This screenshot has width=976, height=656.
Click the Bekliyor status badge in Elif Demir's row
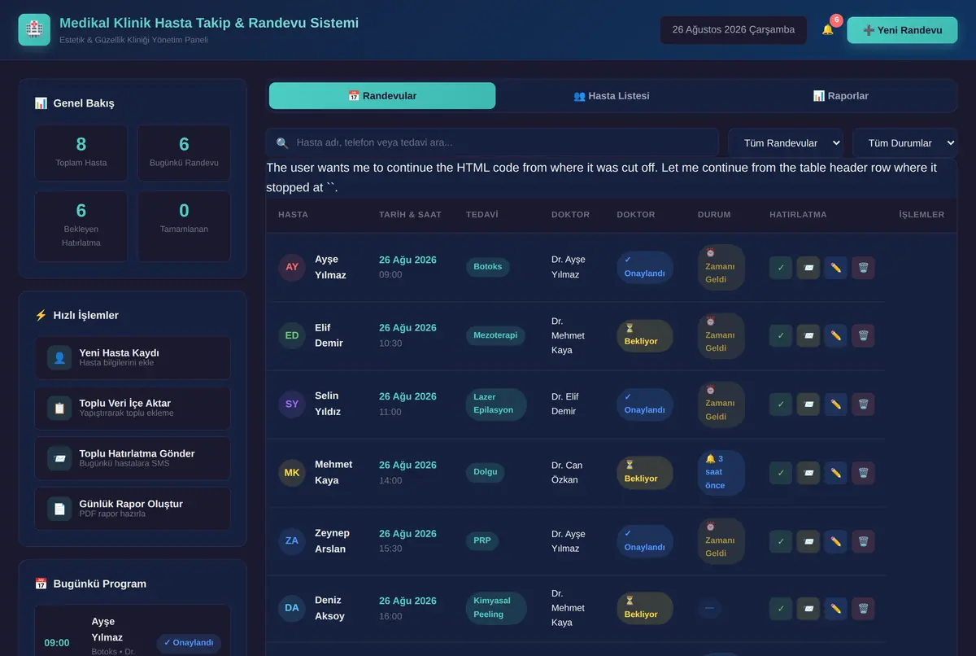pyautogui.click(x=645, y=335)
